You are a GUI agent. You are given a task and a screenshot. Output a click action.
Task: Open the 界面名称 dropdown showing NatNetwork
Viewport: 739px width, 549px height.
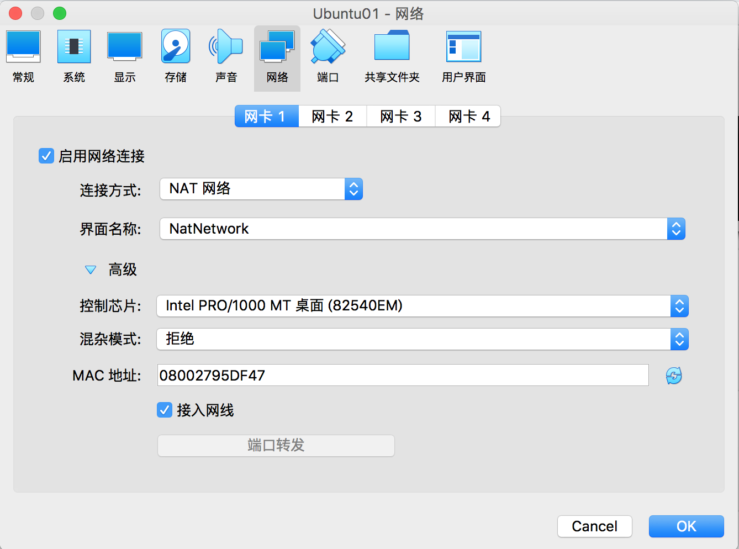coord(423,229)
